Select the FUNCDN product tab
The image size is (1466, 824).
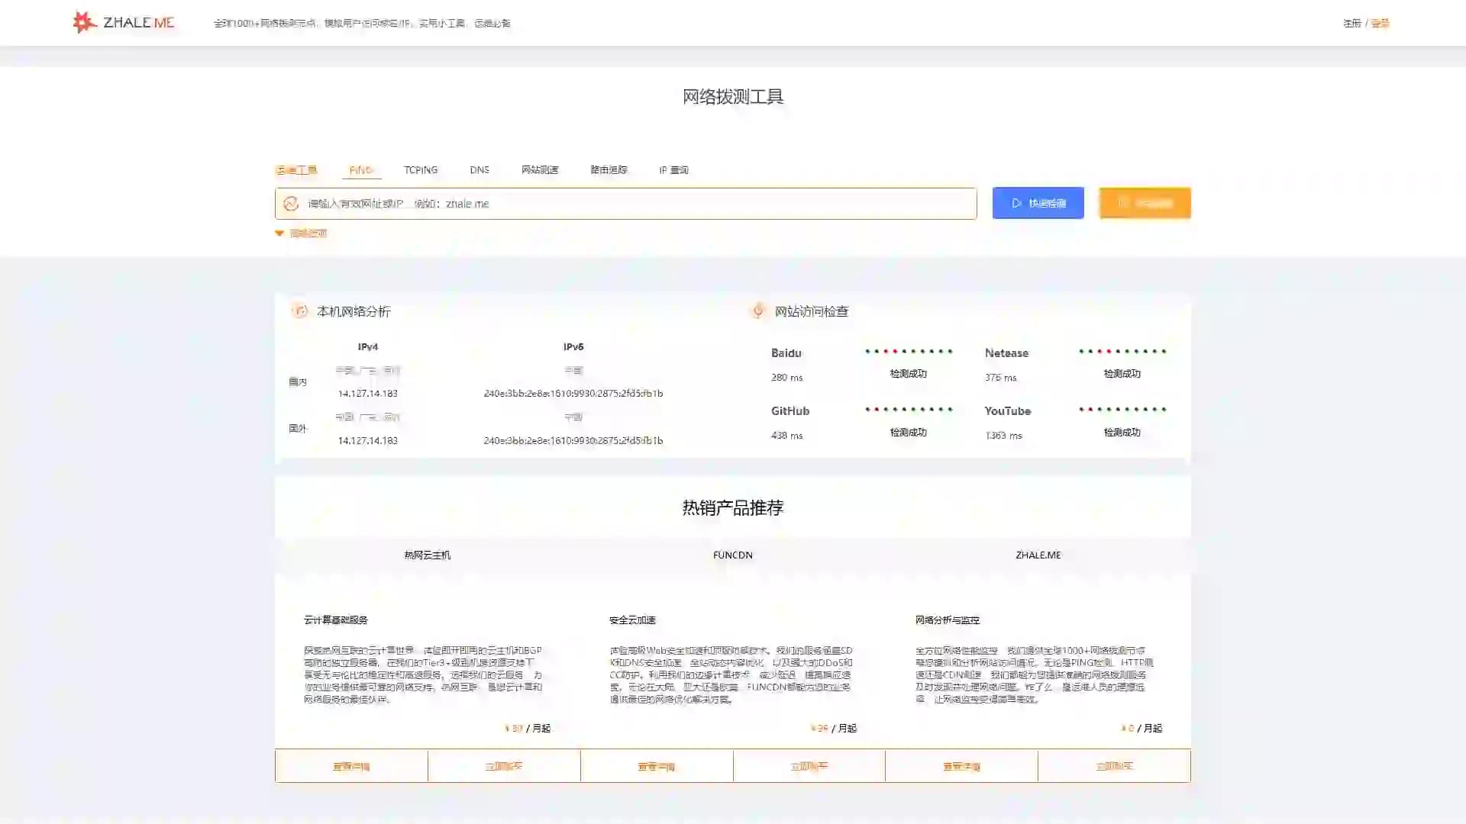click(733, 555)
